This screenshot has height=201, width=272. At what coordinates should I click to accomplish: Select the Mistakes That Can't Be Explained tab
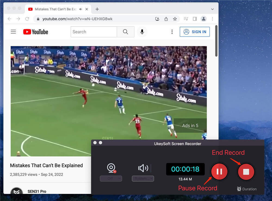55,9
